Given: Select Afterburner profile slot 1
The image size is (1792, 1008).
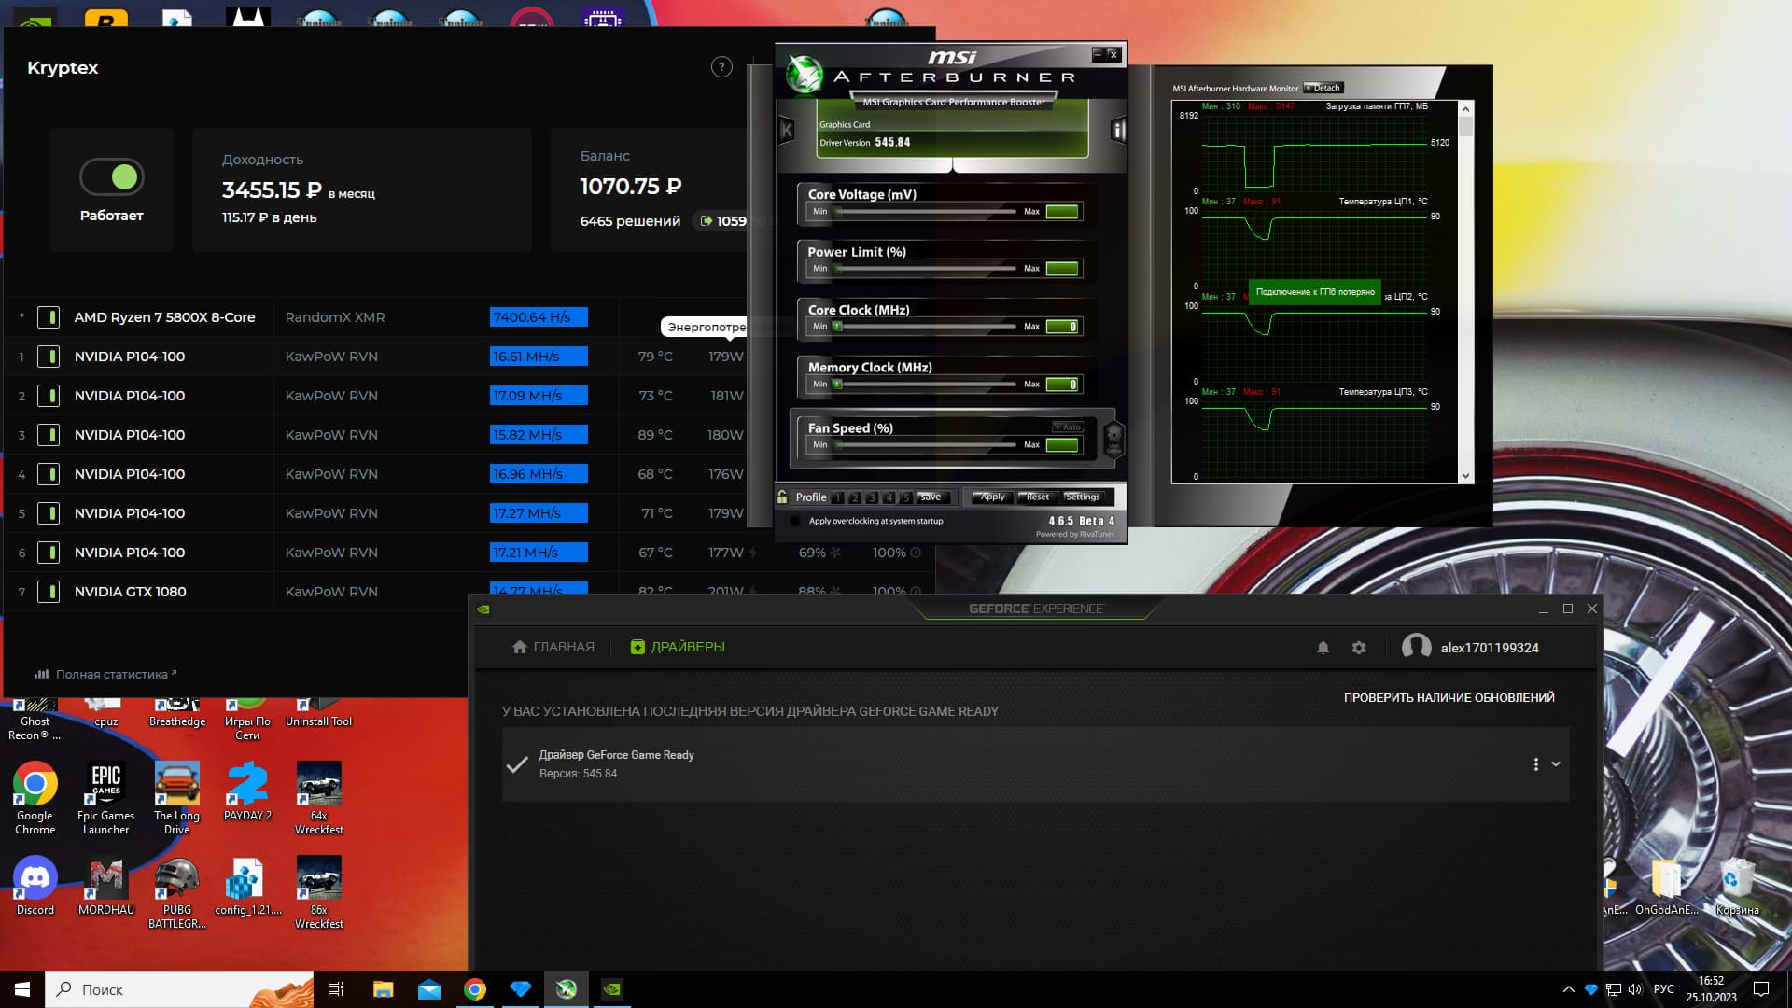Looking at the screenshot, I should [837, 498].
